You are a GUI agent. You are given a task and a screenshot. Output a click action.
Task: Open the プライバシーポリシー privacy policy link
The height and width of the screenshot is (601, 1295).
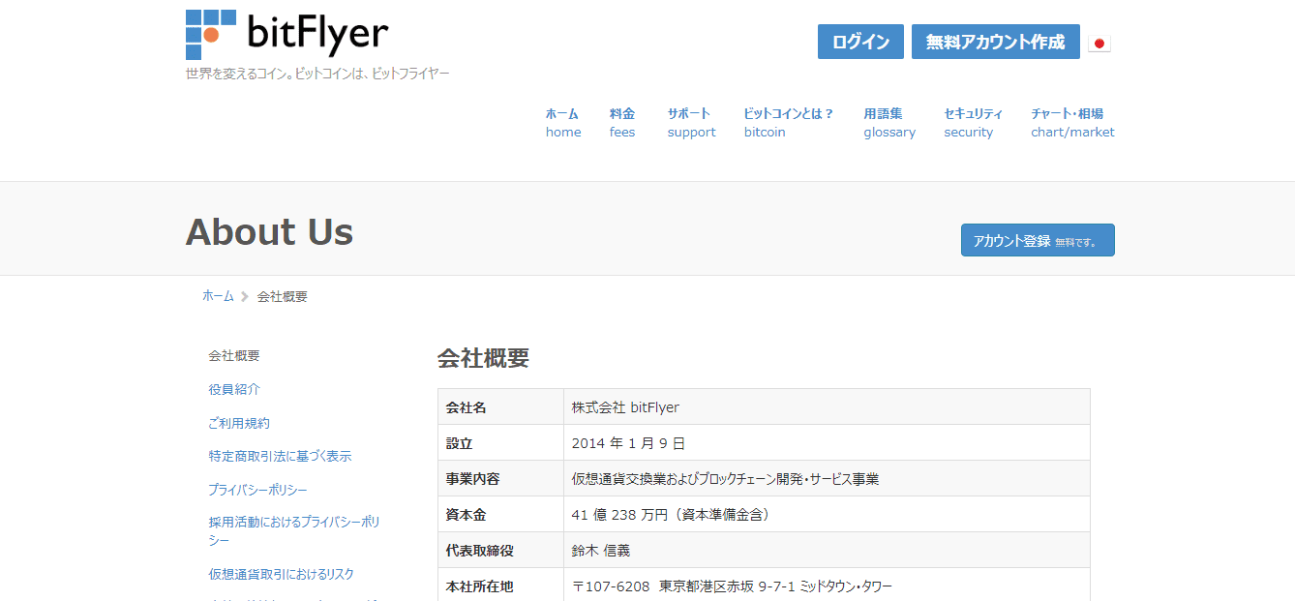pos(258,490)
